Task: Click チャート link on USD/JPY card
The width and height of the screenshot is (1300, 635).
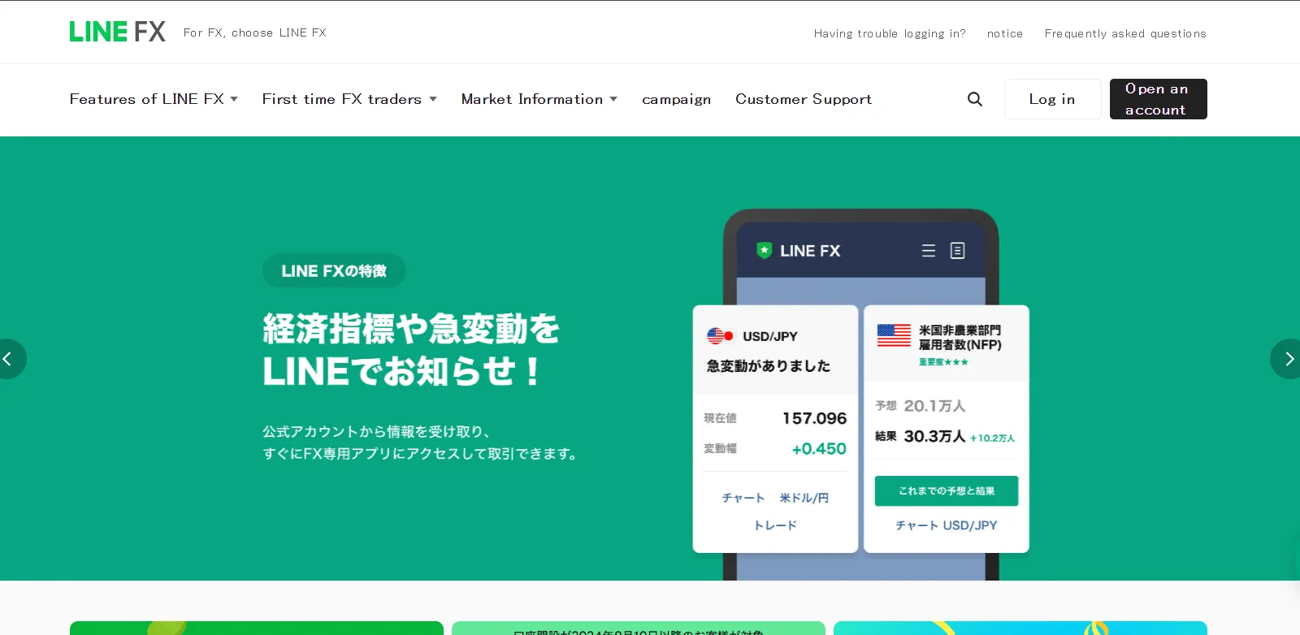Action: 743,498
